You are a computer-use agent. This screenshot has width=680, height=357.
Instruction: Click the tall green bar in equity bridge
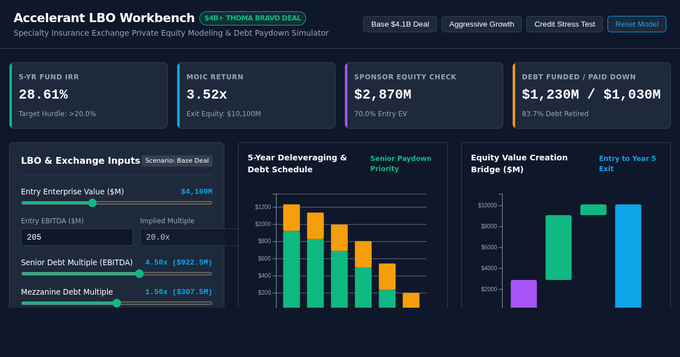coord(559,248)
